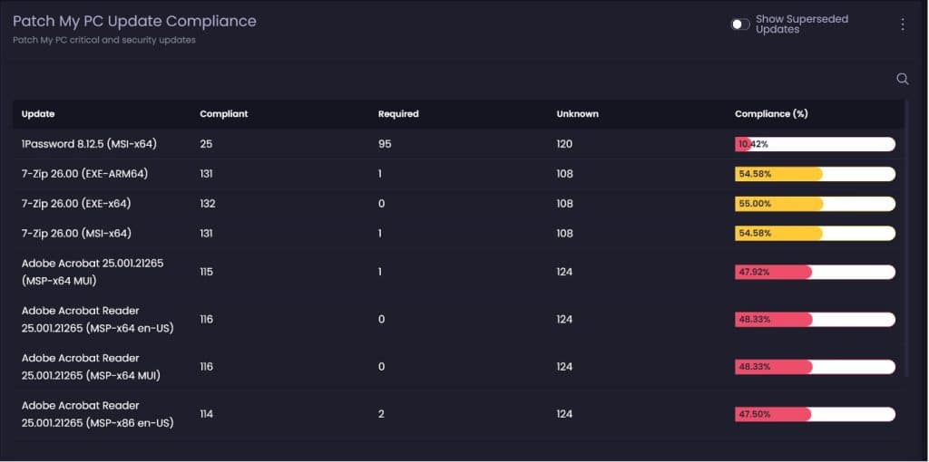Select the 7-Zip 26.00 (EXE-x64) update
This screenshot has height=462, width=929.
[x=76, y=204]
